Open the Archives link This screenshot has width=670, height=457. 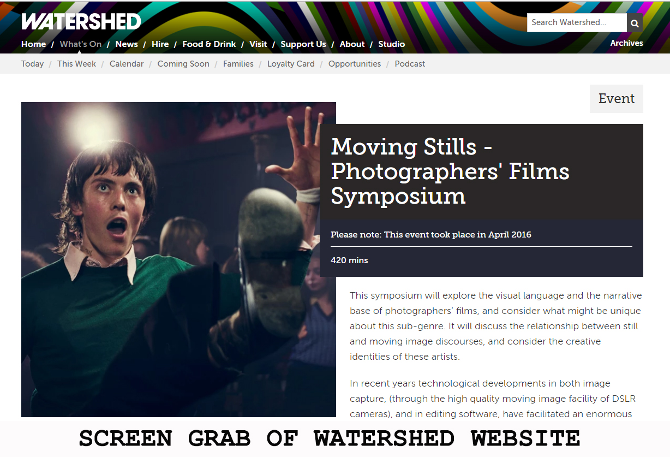626,43
